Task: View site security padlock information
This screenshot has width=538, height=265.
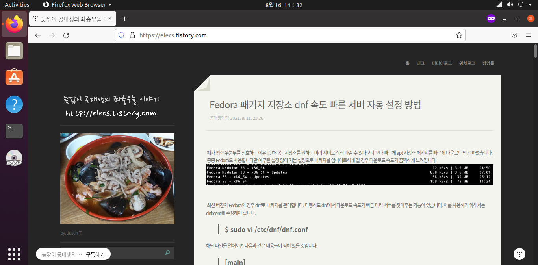Action: [132, 35]
